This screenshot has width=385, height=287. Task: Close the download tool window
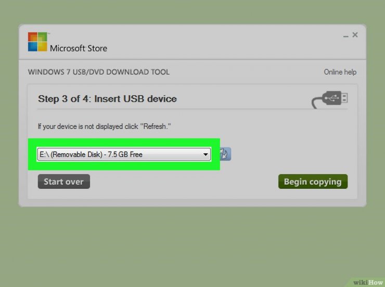(355, 35)
